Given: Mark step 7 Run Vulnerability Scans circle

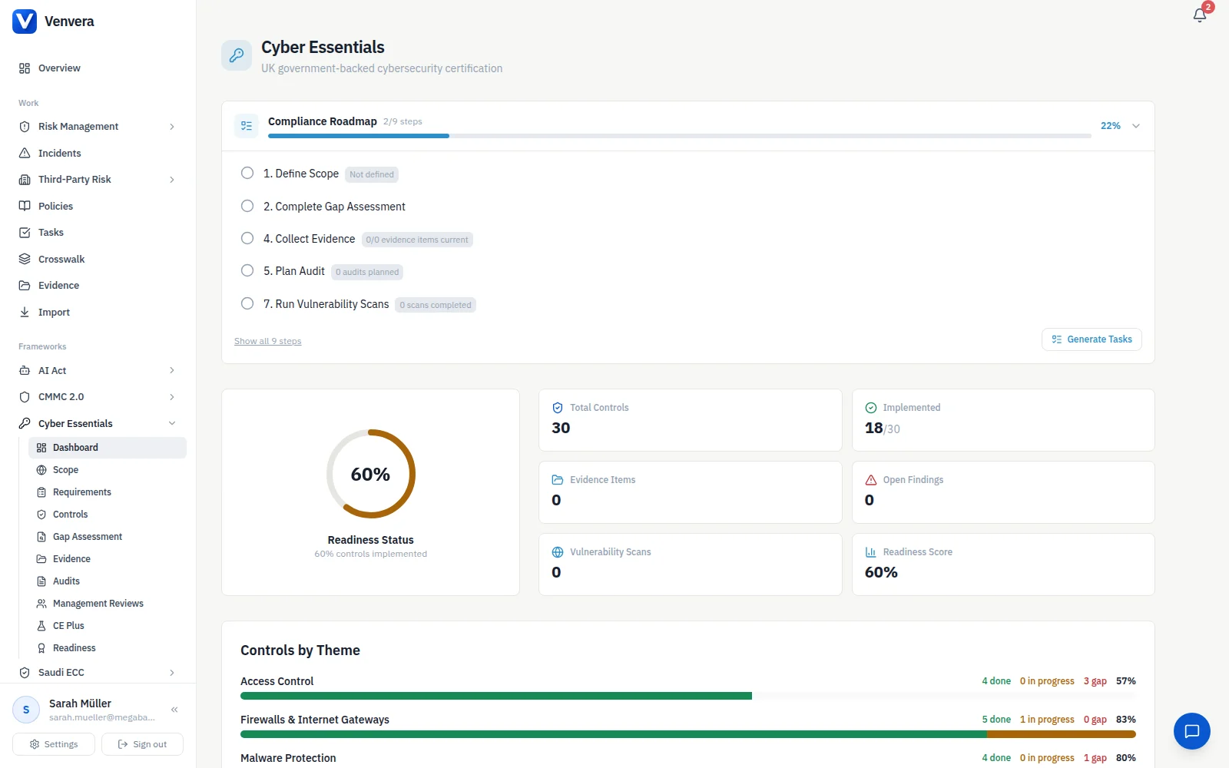Looking at the screenshot, I should point(247,303).
